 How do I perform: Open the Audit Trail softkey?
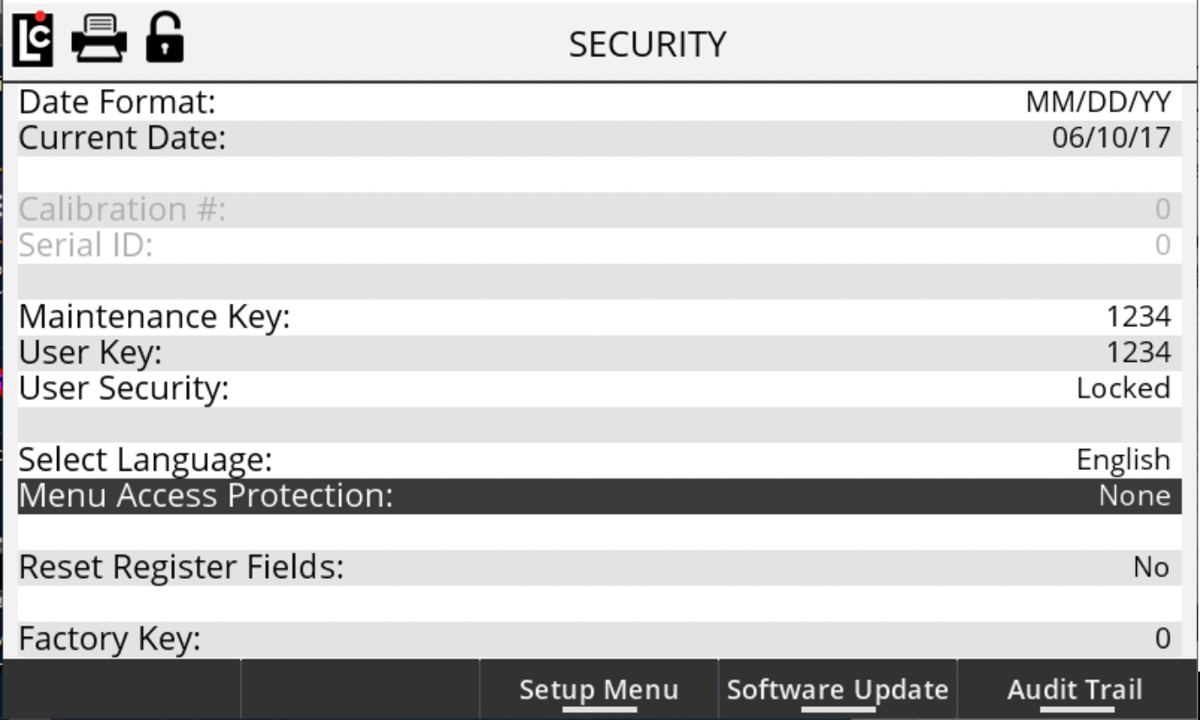(x=1074, y=690)
